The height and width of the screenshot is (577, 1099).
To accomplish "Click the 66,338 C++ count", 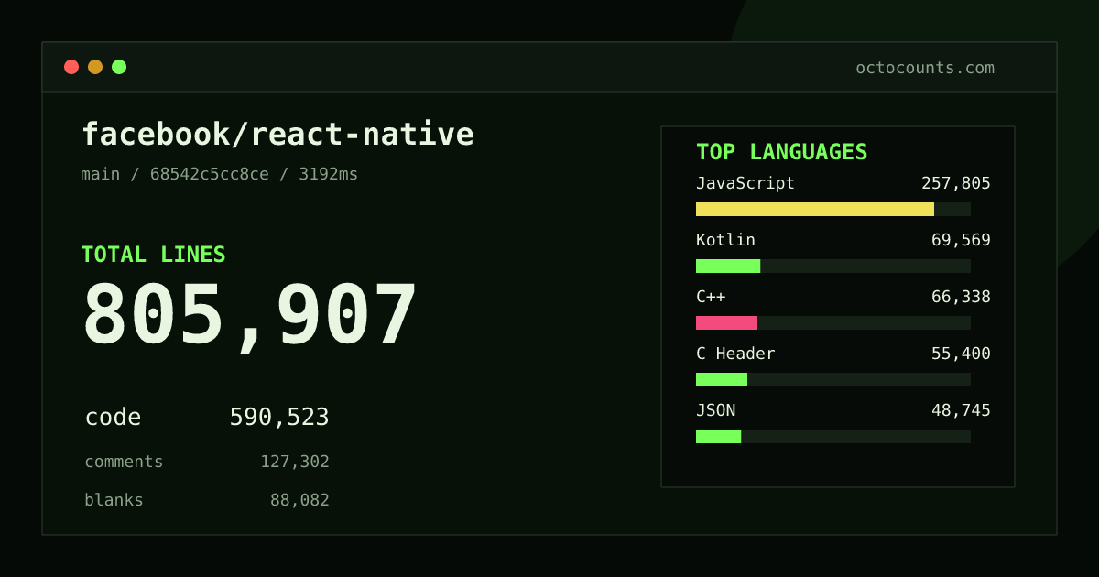I will coord(961,297).
